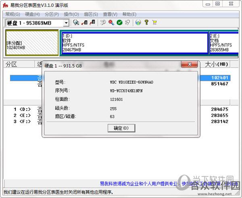Click the cylinder count 121601 value

point(117,99)
